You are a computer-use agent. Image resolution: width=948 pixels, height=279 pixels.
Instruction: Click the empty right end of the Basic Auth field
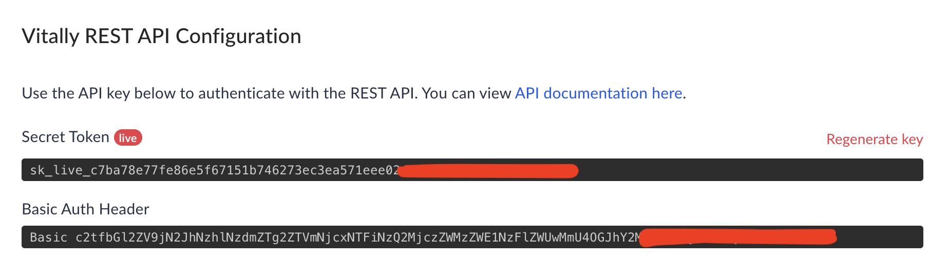point(883,237)
